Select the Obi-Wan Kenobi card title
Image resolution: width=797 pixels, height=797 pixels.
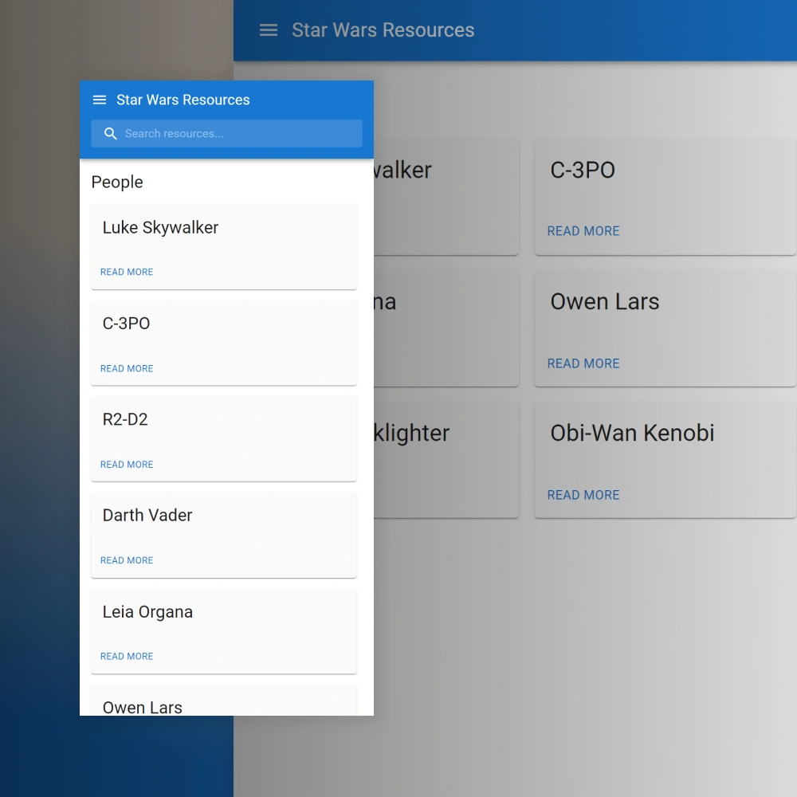[632, 433]
